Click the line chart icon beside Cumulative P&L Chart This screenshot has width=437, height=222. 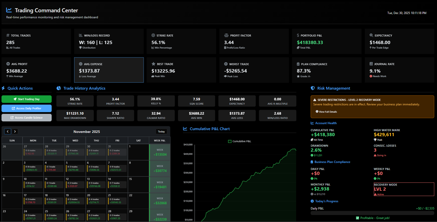[185, 129]
